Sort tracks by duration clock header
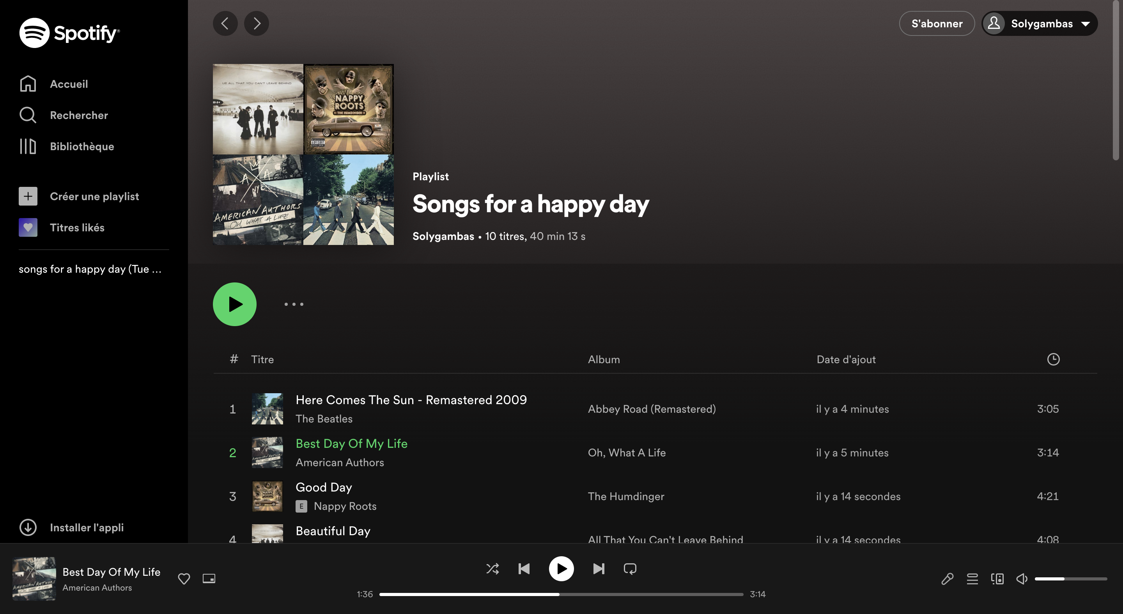The image size is (1123, 614). 1053,359
